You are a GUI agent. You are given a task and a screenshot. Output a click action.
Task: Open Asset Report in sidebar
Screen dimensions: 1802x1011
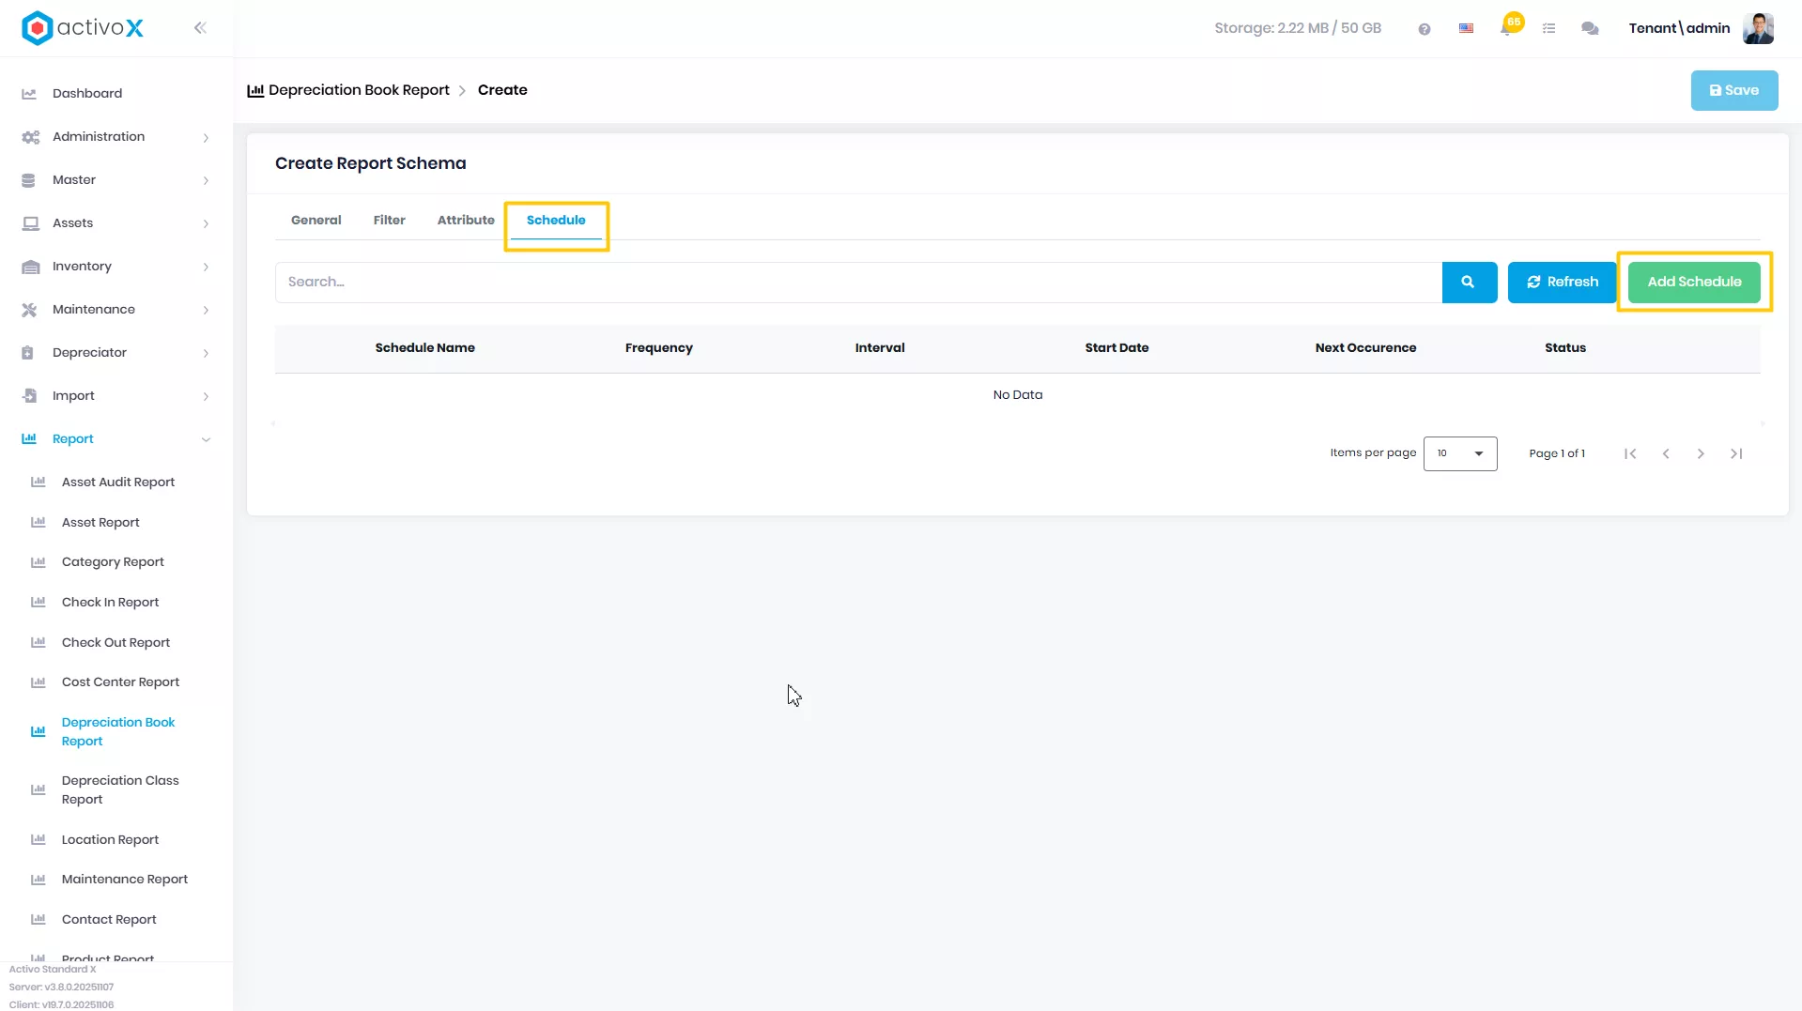click(x=100, y=522)
